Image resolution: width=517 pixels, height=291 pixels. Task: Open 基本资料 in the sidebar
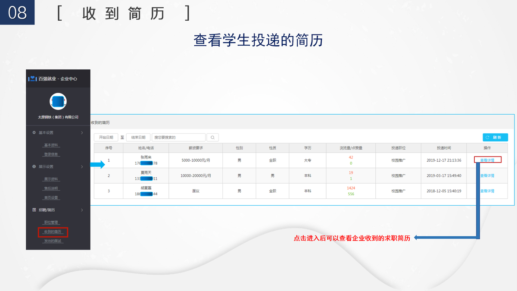(51, 145)
